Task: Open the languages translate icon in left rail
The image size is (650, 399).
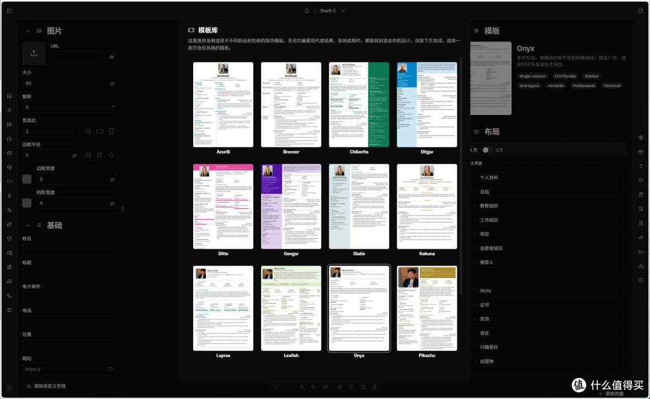Action: tap(9, 210)
